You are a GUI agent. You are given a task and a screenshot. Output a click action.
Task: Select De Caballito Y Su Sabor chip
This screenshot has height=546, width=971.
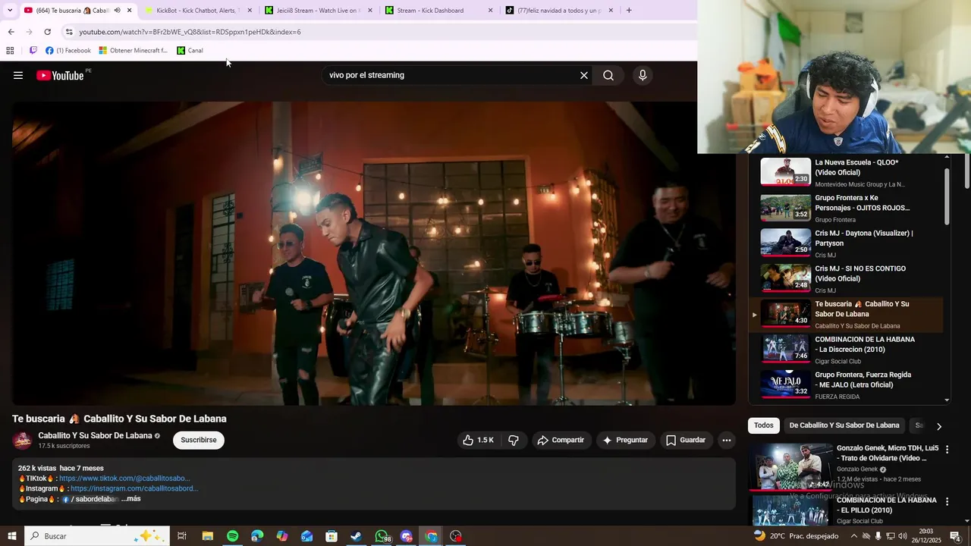click(844, 425)
